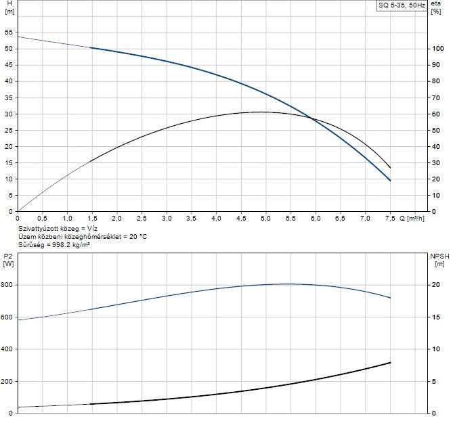This screenshot has height=423, width=453.
Task: Click the 15 tick on the NPSH axis
Action: pyautogui.click(x=435, y=317)
